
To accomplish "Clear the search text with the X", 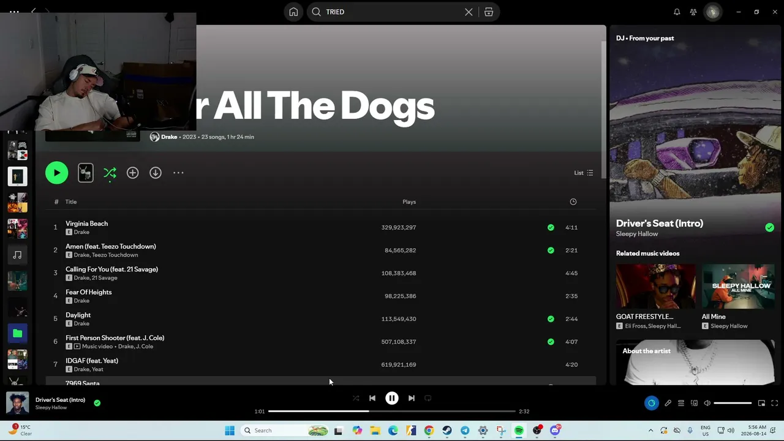I will pyautogui.click(x=469, y=12).
